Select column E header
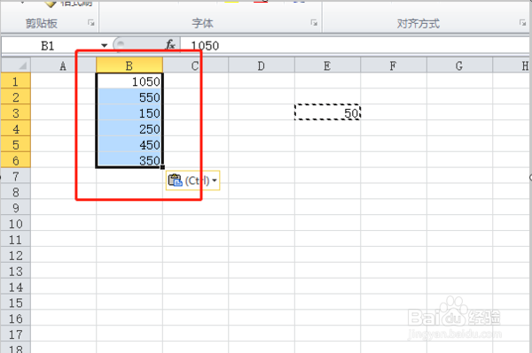 327,65
